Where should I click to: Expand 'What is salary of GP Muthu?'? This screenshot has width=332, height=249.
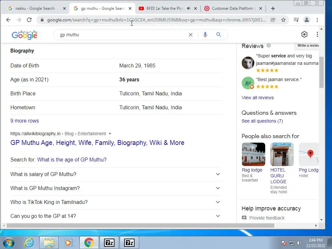(116, 174)
